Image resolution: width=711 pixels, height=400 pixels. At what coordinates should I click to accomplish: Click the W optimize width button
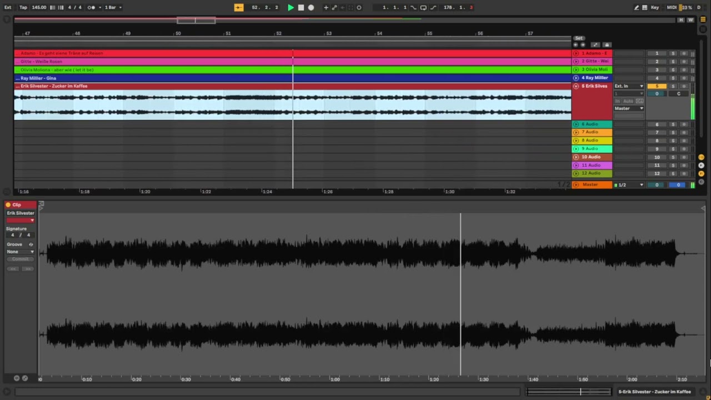pos(690,20)
